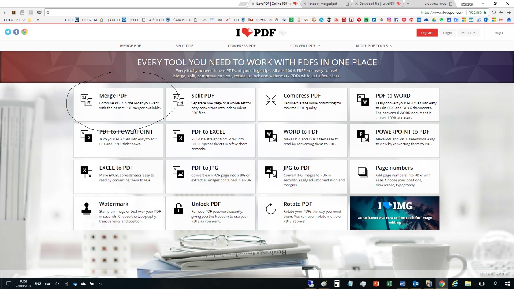514x289 pixels.
Task: Expand the MORE PDF TOOLS dropdown
Action: (x=374, y=46)
